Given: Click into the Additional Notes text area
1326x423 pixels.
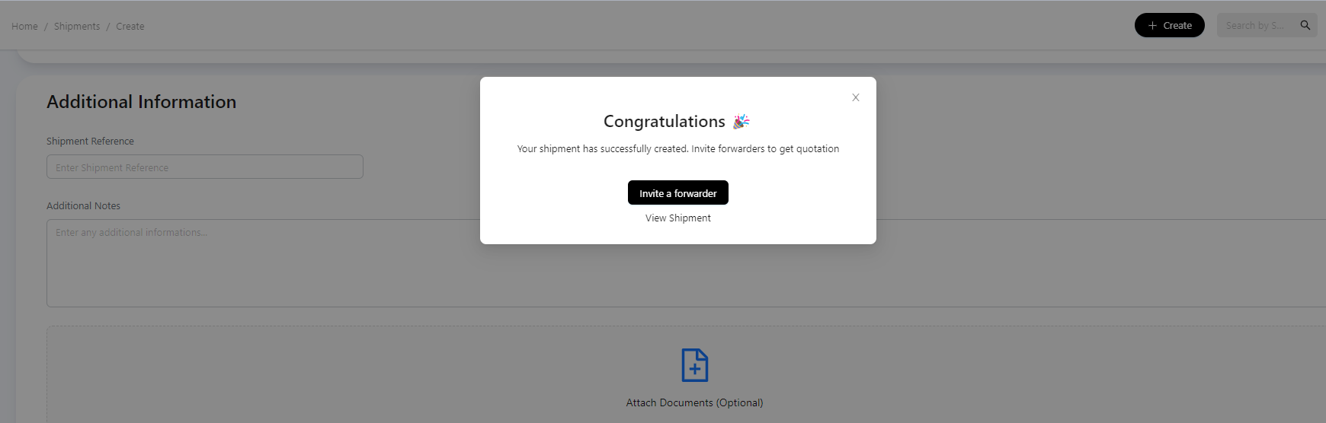Looking at the screenshot, I should click(259, 262).
